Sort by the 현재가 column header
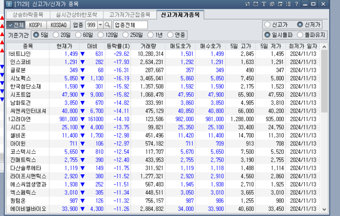The image size is (340, 216). coord(64,46)
